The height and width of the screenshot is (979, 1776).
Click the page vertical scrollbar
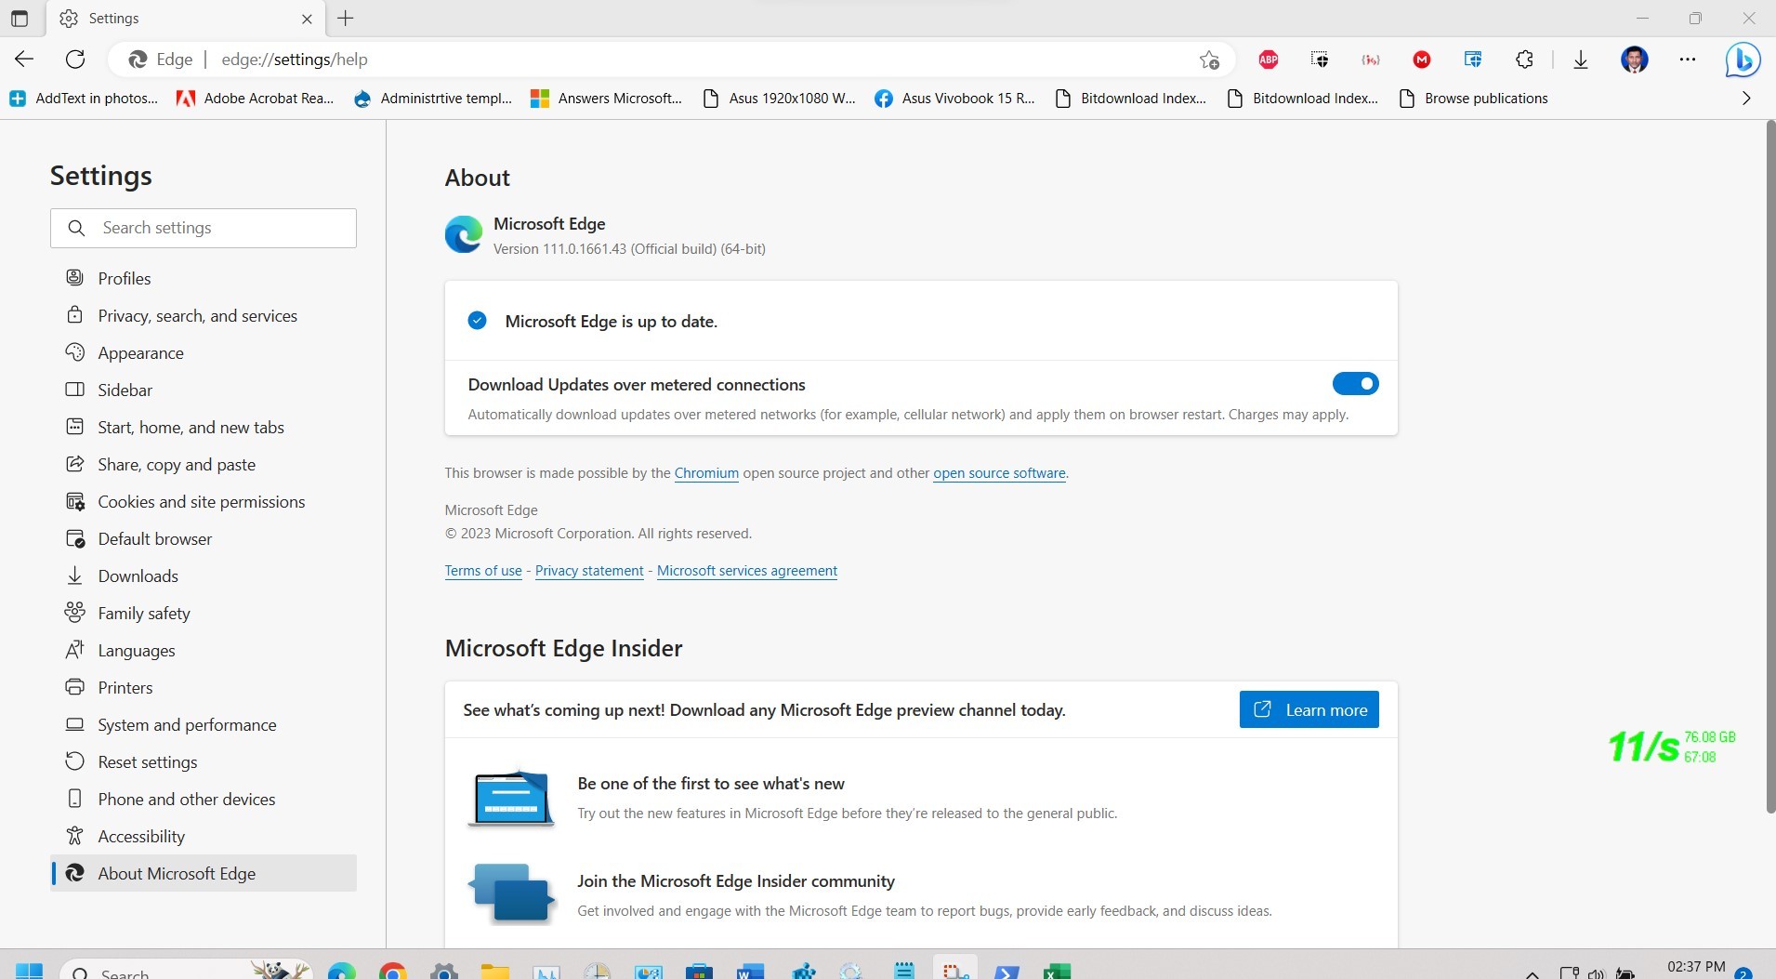click(1769, 465)
